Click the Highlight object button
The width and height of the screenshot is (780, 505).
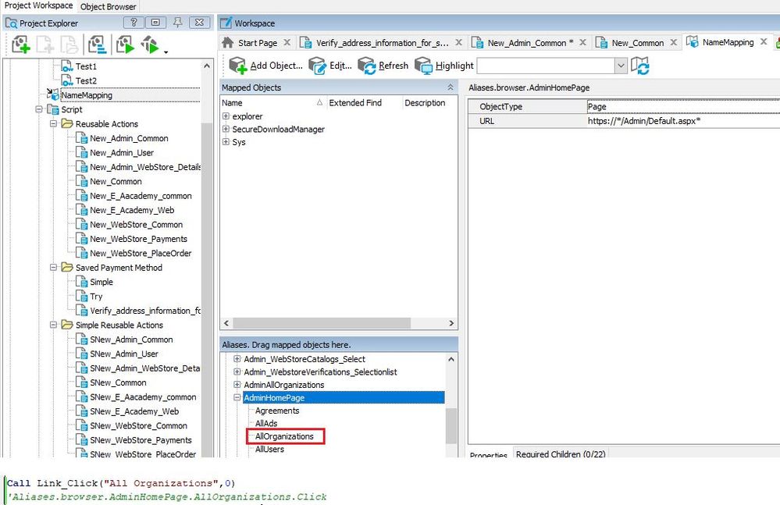point(444,66)
